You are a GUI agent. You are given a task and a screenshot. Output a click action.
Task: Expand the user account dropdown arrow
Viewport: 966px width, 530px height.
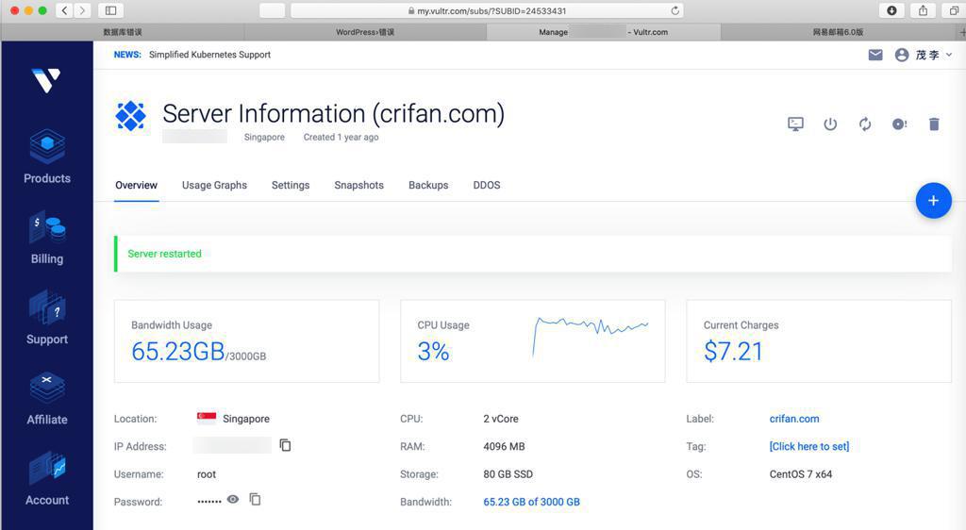coord(949,55)
